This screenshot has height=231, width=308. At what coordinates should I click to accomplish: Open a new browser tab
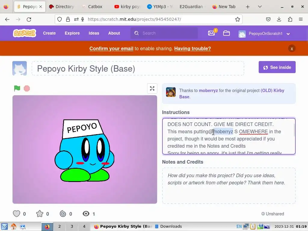pos(248,7)
